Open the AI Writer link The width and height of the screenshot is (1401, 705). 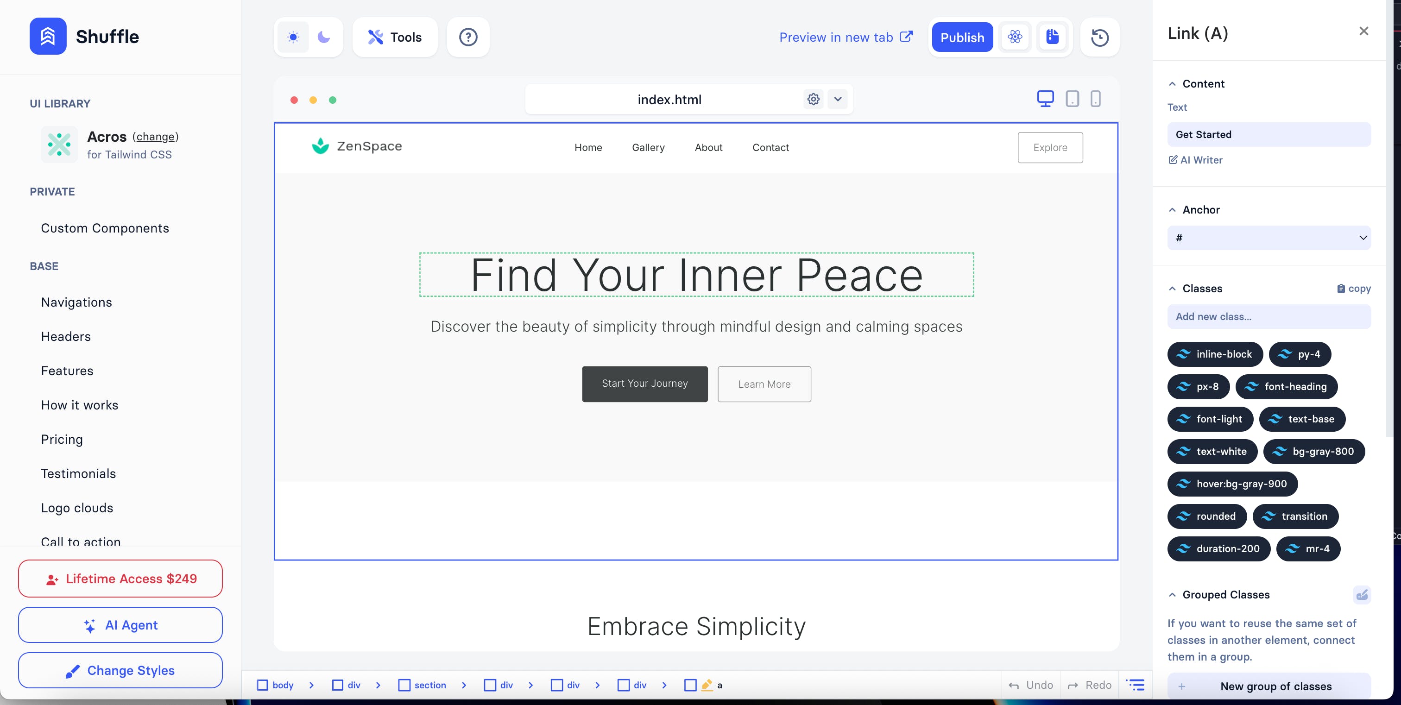click(1195, 160)
